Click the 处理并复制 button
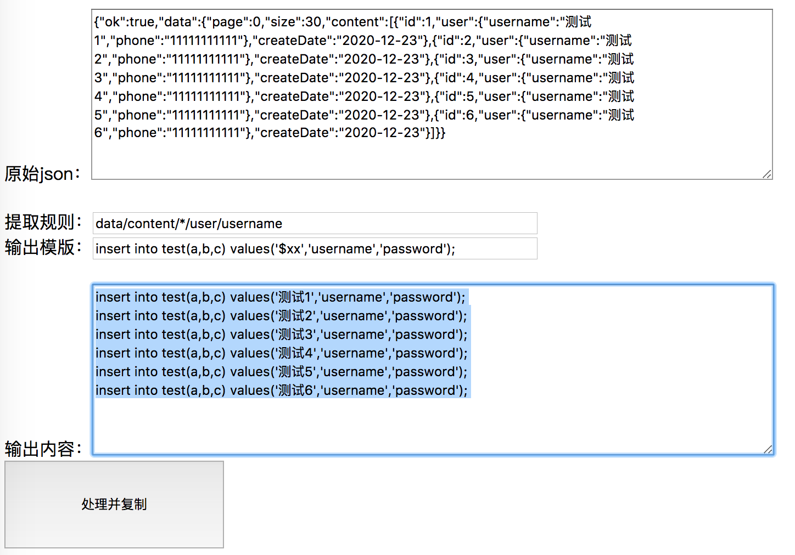Image resolution: width=795 pixels, height=555 pixels. 114,505
